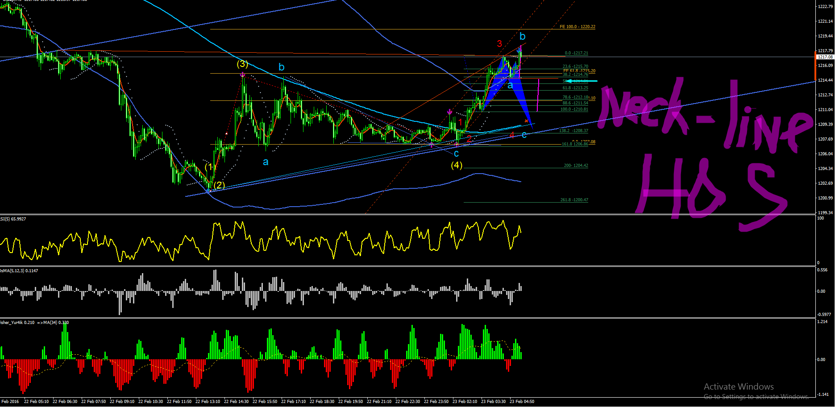The height and width of the screenshot is (407, 835).
Task: Click the RSI(5) indicator label
Action: 13,219
